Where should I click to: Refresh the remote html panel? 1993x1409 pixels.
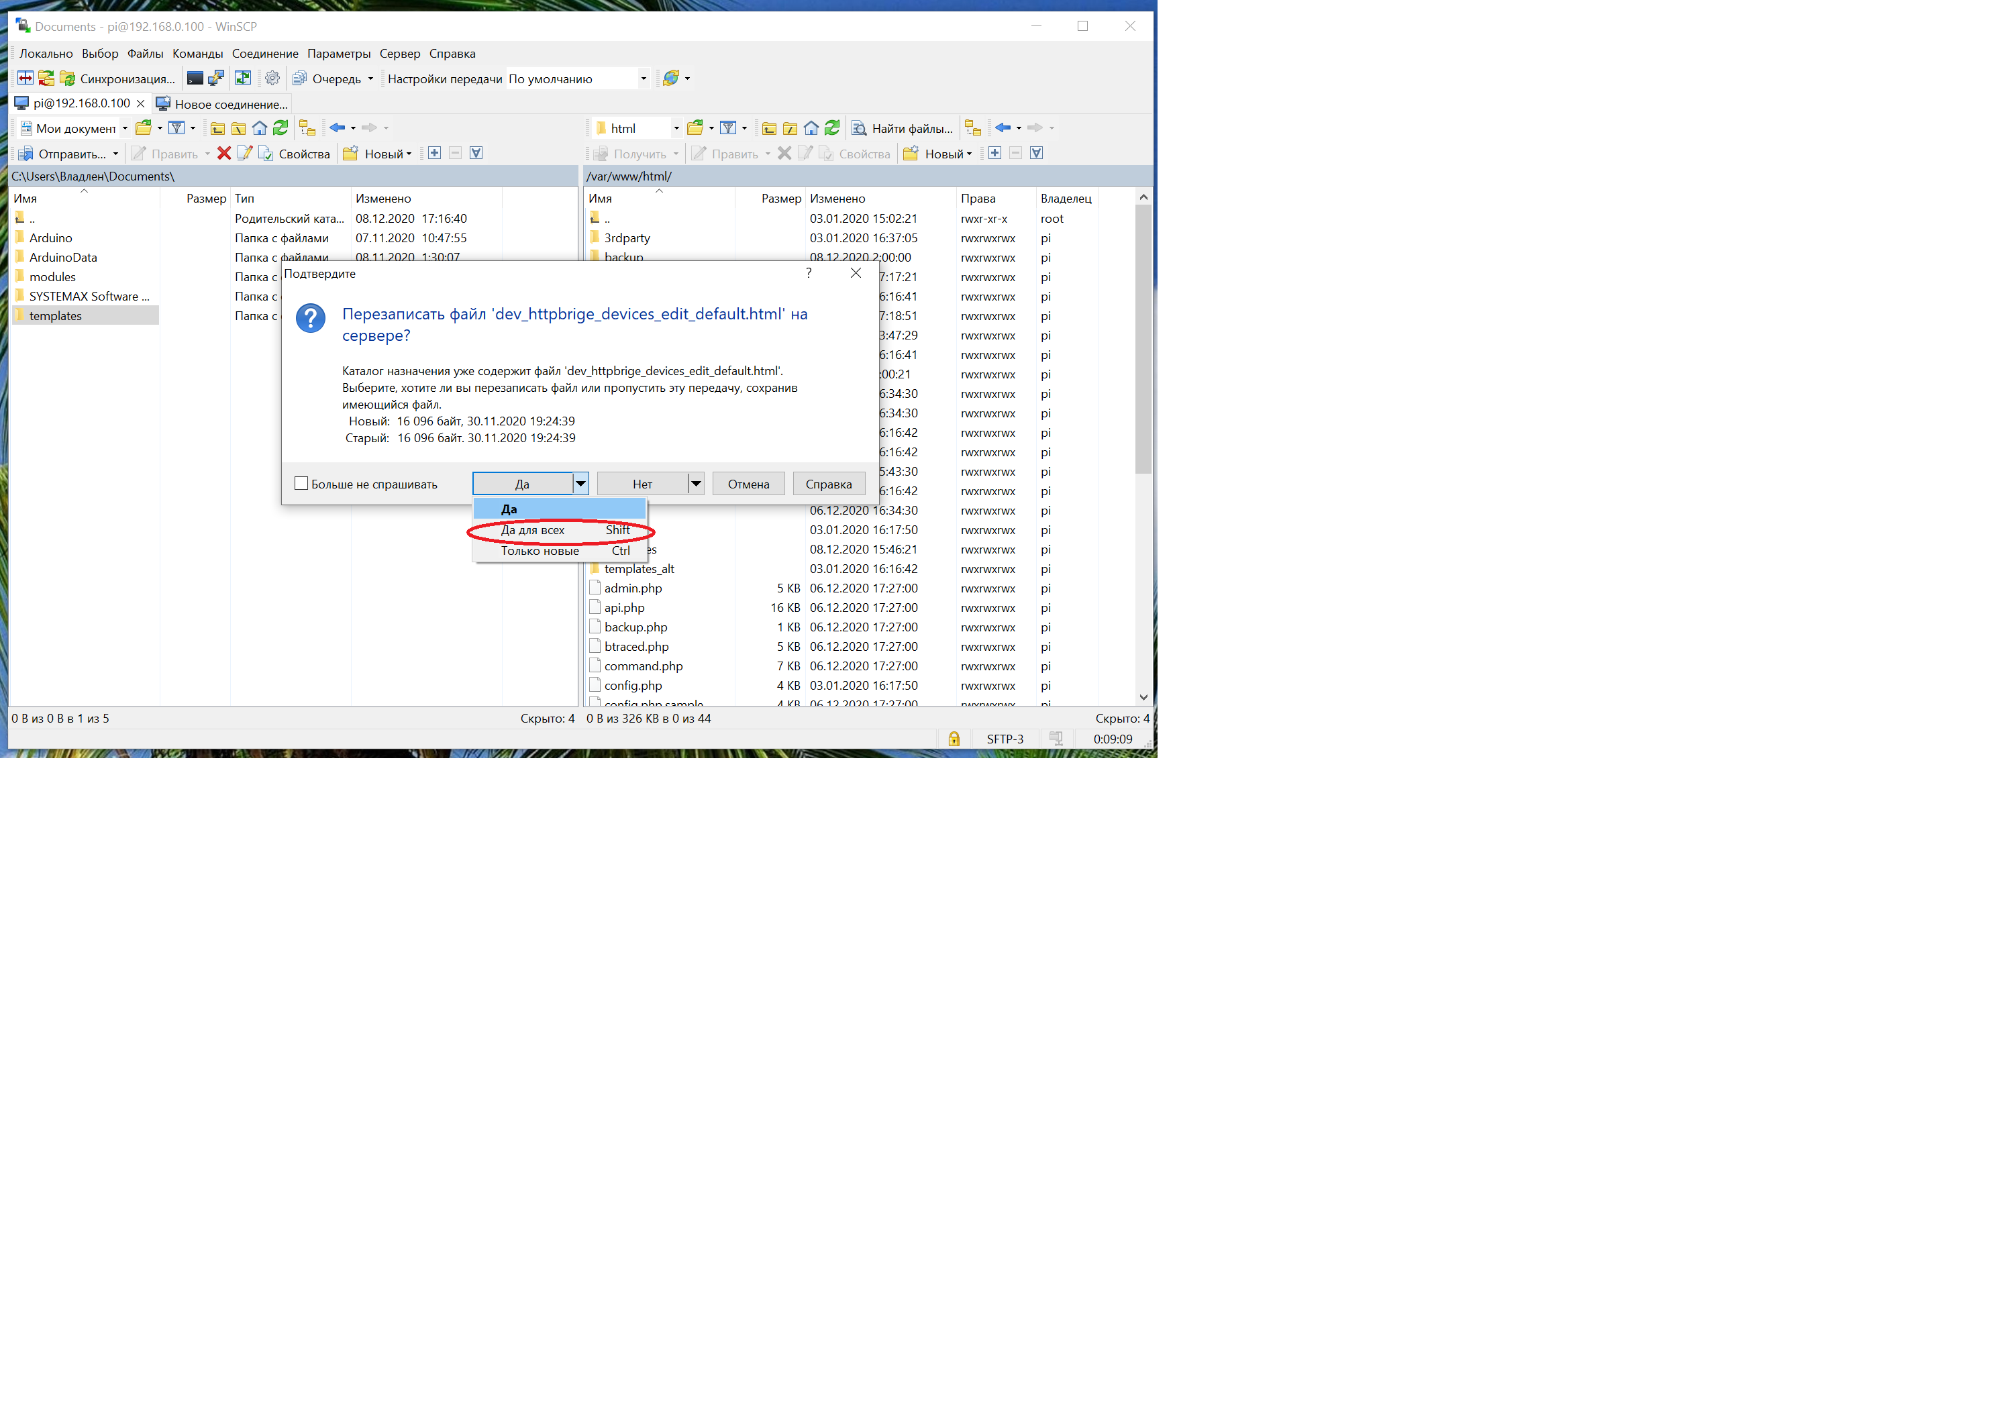pos(831,128)
